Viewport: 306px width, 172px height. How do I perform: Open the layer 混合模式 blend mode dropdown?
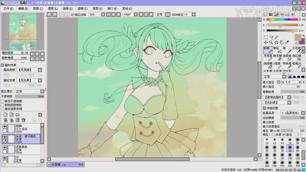[x=42, y=92]
